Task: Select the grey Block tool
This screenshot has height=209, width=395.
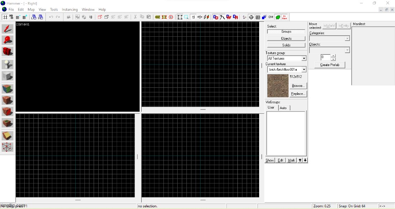Action: pyautogui.click(x=8, y=76)
